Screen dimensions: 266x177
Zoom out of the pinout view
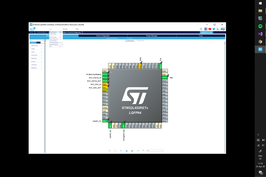coord(121,151)
